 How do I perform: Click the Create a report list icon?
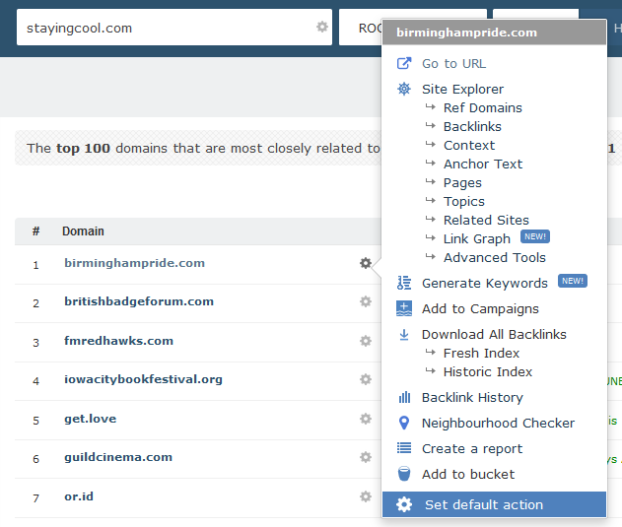click(x=404, y=448)
